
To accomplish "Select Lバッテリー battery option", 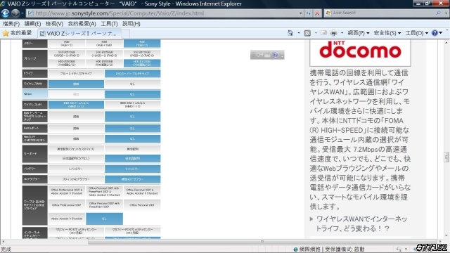I will pos(76,169).
